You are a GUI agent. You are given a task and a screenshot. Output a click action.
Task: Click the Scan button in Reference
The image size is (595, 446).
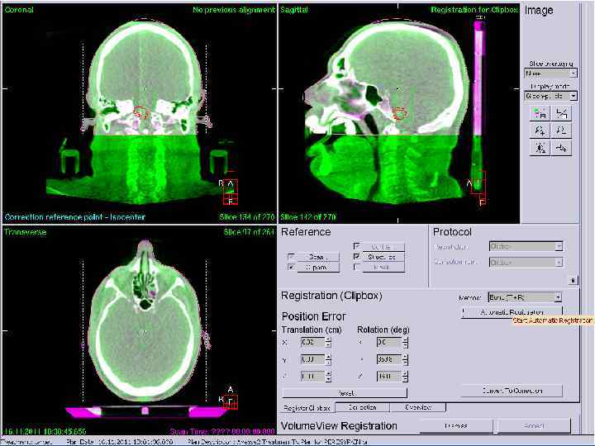coord(317,257)
